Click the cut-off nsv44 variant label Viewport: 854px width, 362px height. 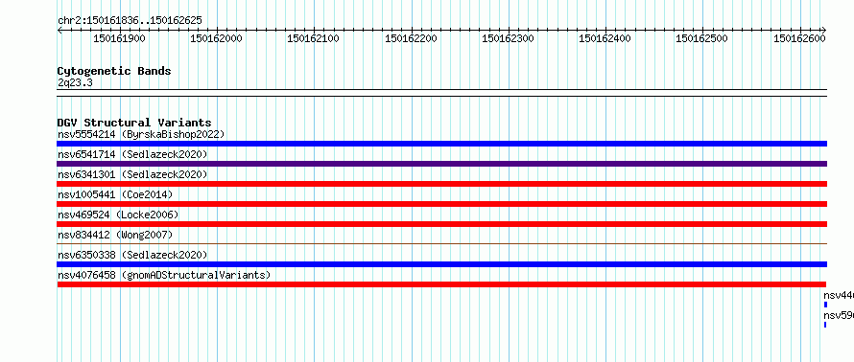click(839, 295)
